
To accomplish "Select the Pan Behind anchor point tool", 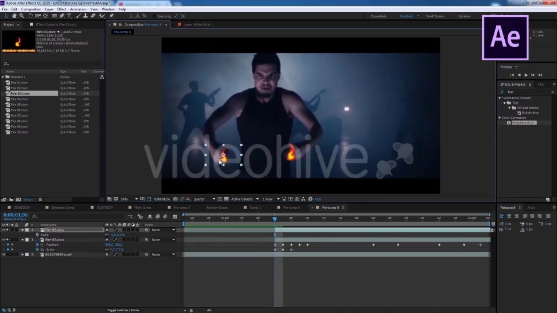I will [45, 16].
